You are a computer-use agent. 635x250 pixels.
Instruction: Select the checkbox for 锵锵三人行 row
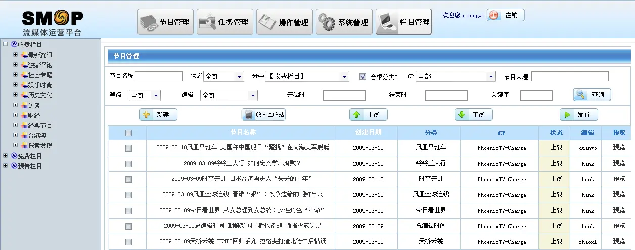pos(128,164)
